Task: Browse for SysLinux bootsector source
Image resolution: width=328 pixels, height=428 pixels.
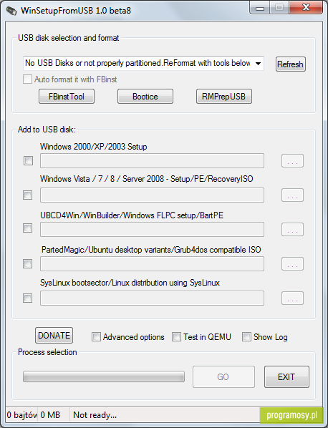Action: [x=292, y=298]
